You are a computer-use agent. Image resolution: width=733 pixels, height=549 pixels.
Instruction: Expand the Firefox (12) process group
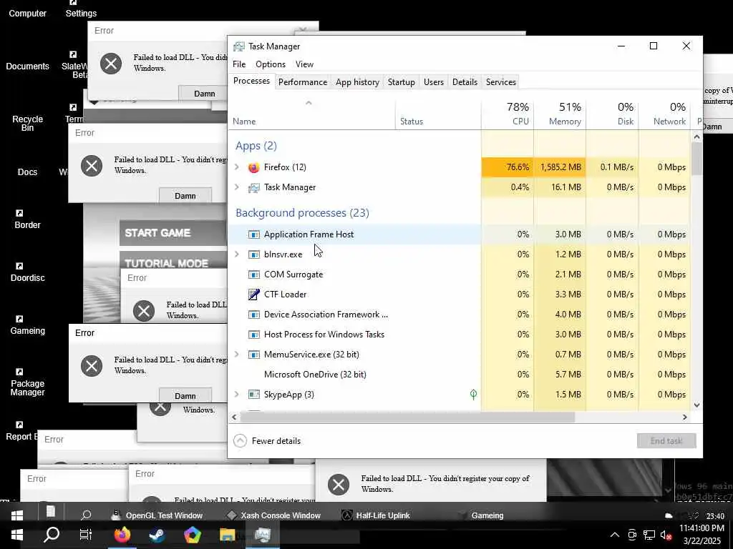pyautogui.click(x=236, y=167)
